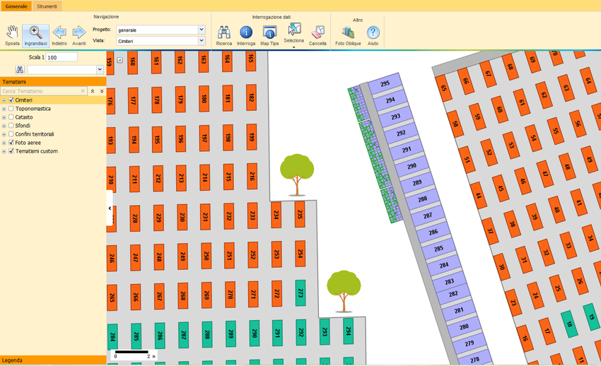Click the search combo text field
The width and height of the screenshot is (601, 366).
point(62,70)
